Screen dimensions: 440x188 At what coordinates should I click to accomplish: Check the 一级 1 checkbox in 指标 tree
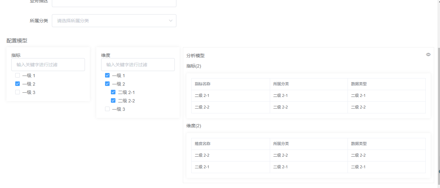pos(18,75)
